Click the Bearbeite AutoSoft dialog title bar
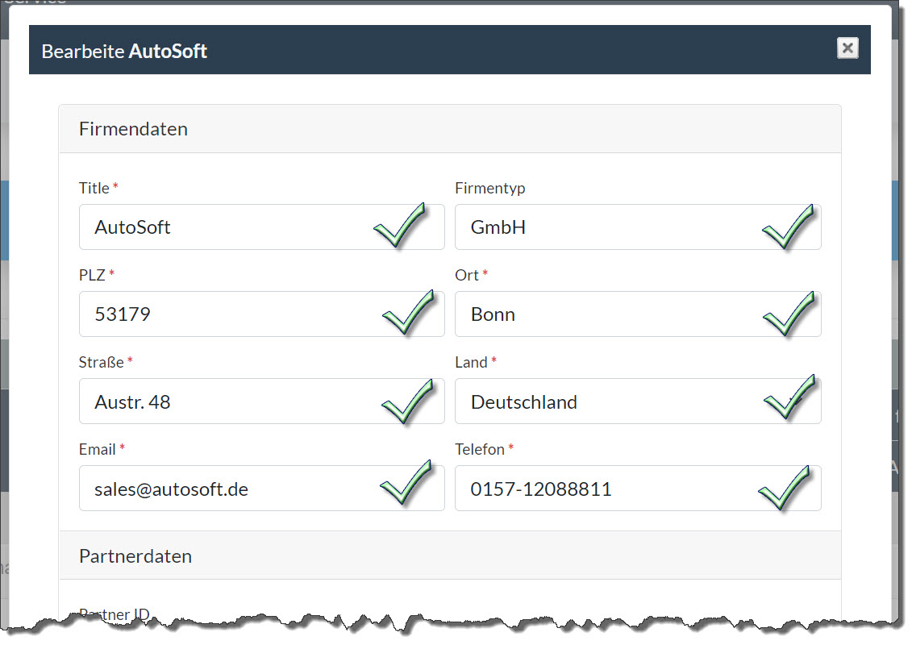Image resolution: width=912 pixels, height=649 pixels. (484, 51)
